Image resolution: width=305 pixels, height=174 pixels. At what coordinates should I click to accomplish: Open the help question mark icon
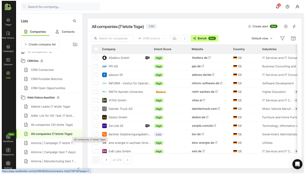coord(287,7)
